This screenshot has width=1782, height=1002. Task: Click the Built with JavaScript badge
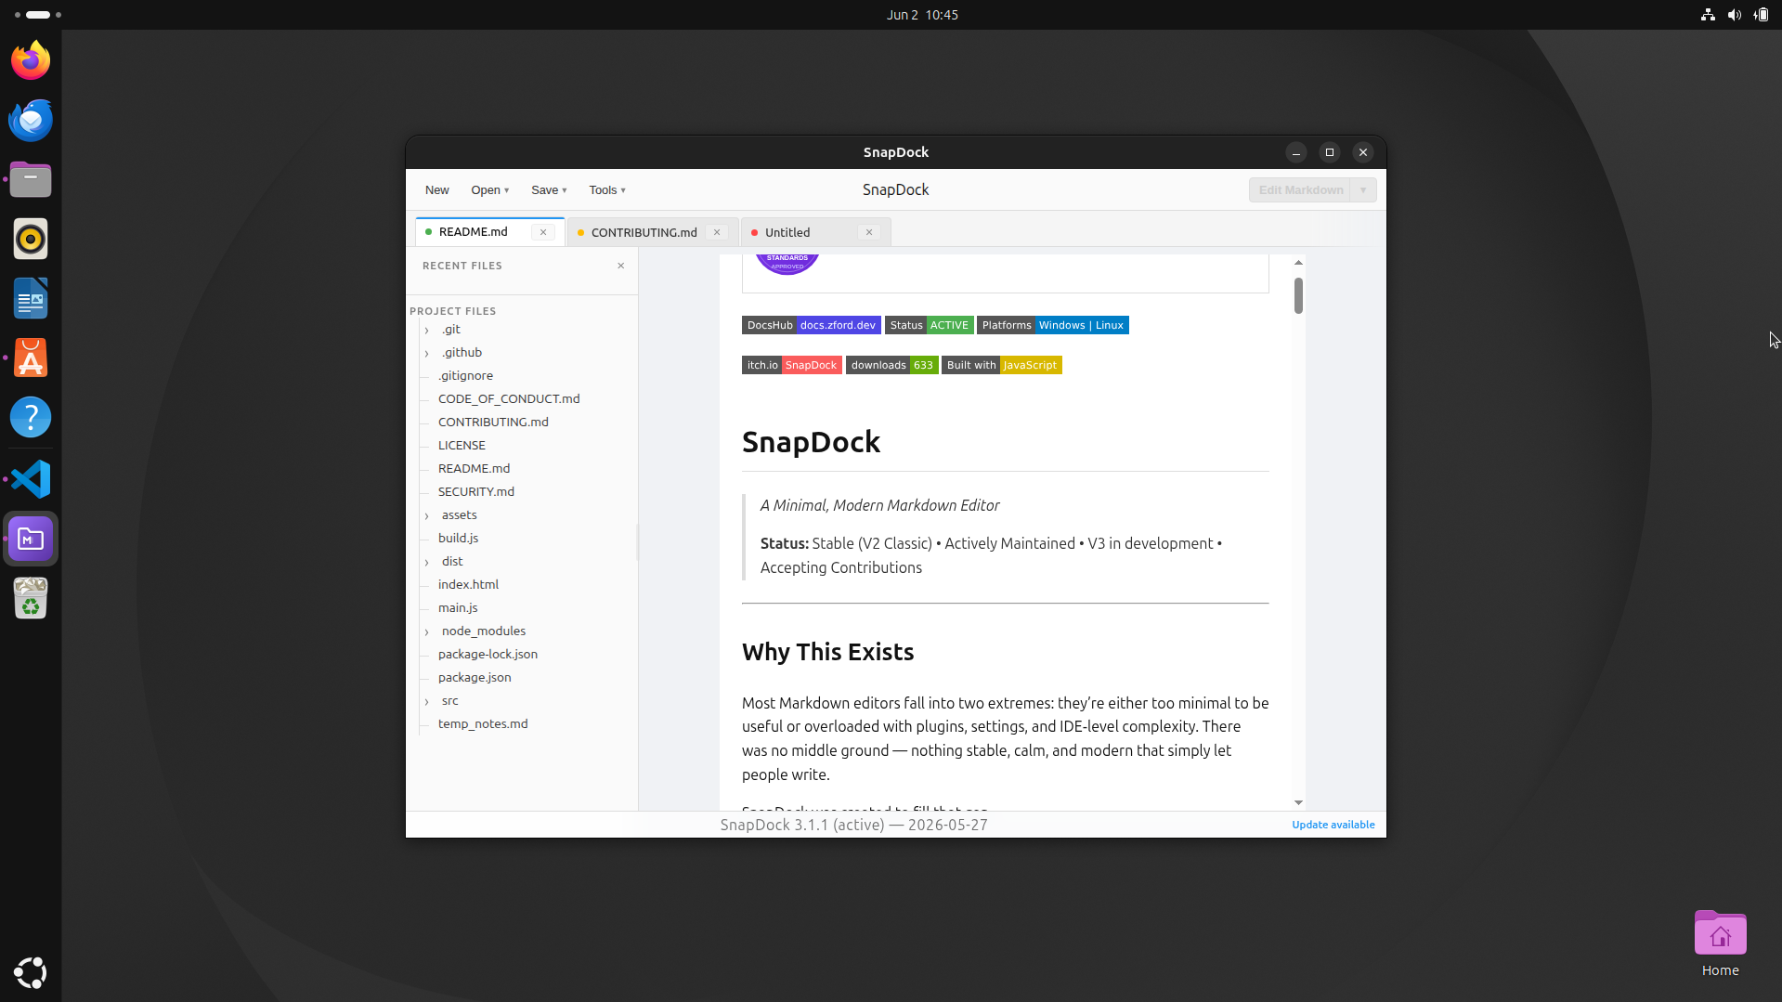coord(1002,365)
